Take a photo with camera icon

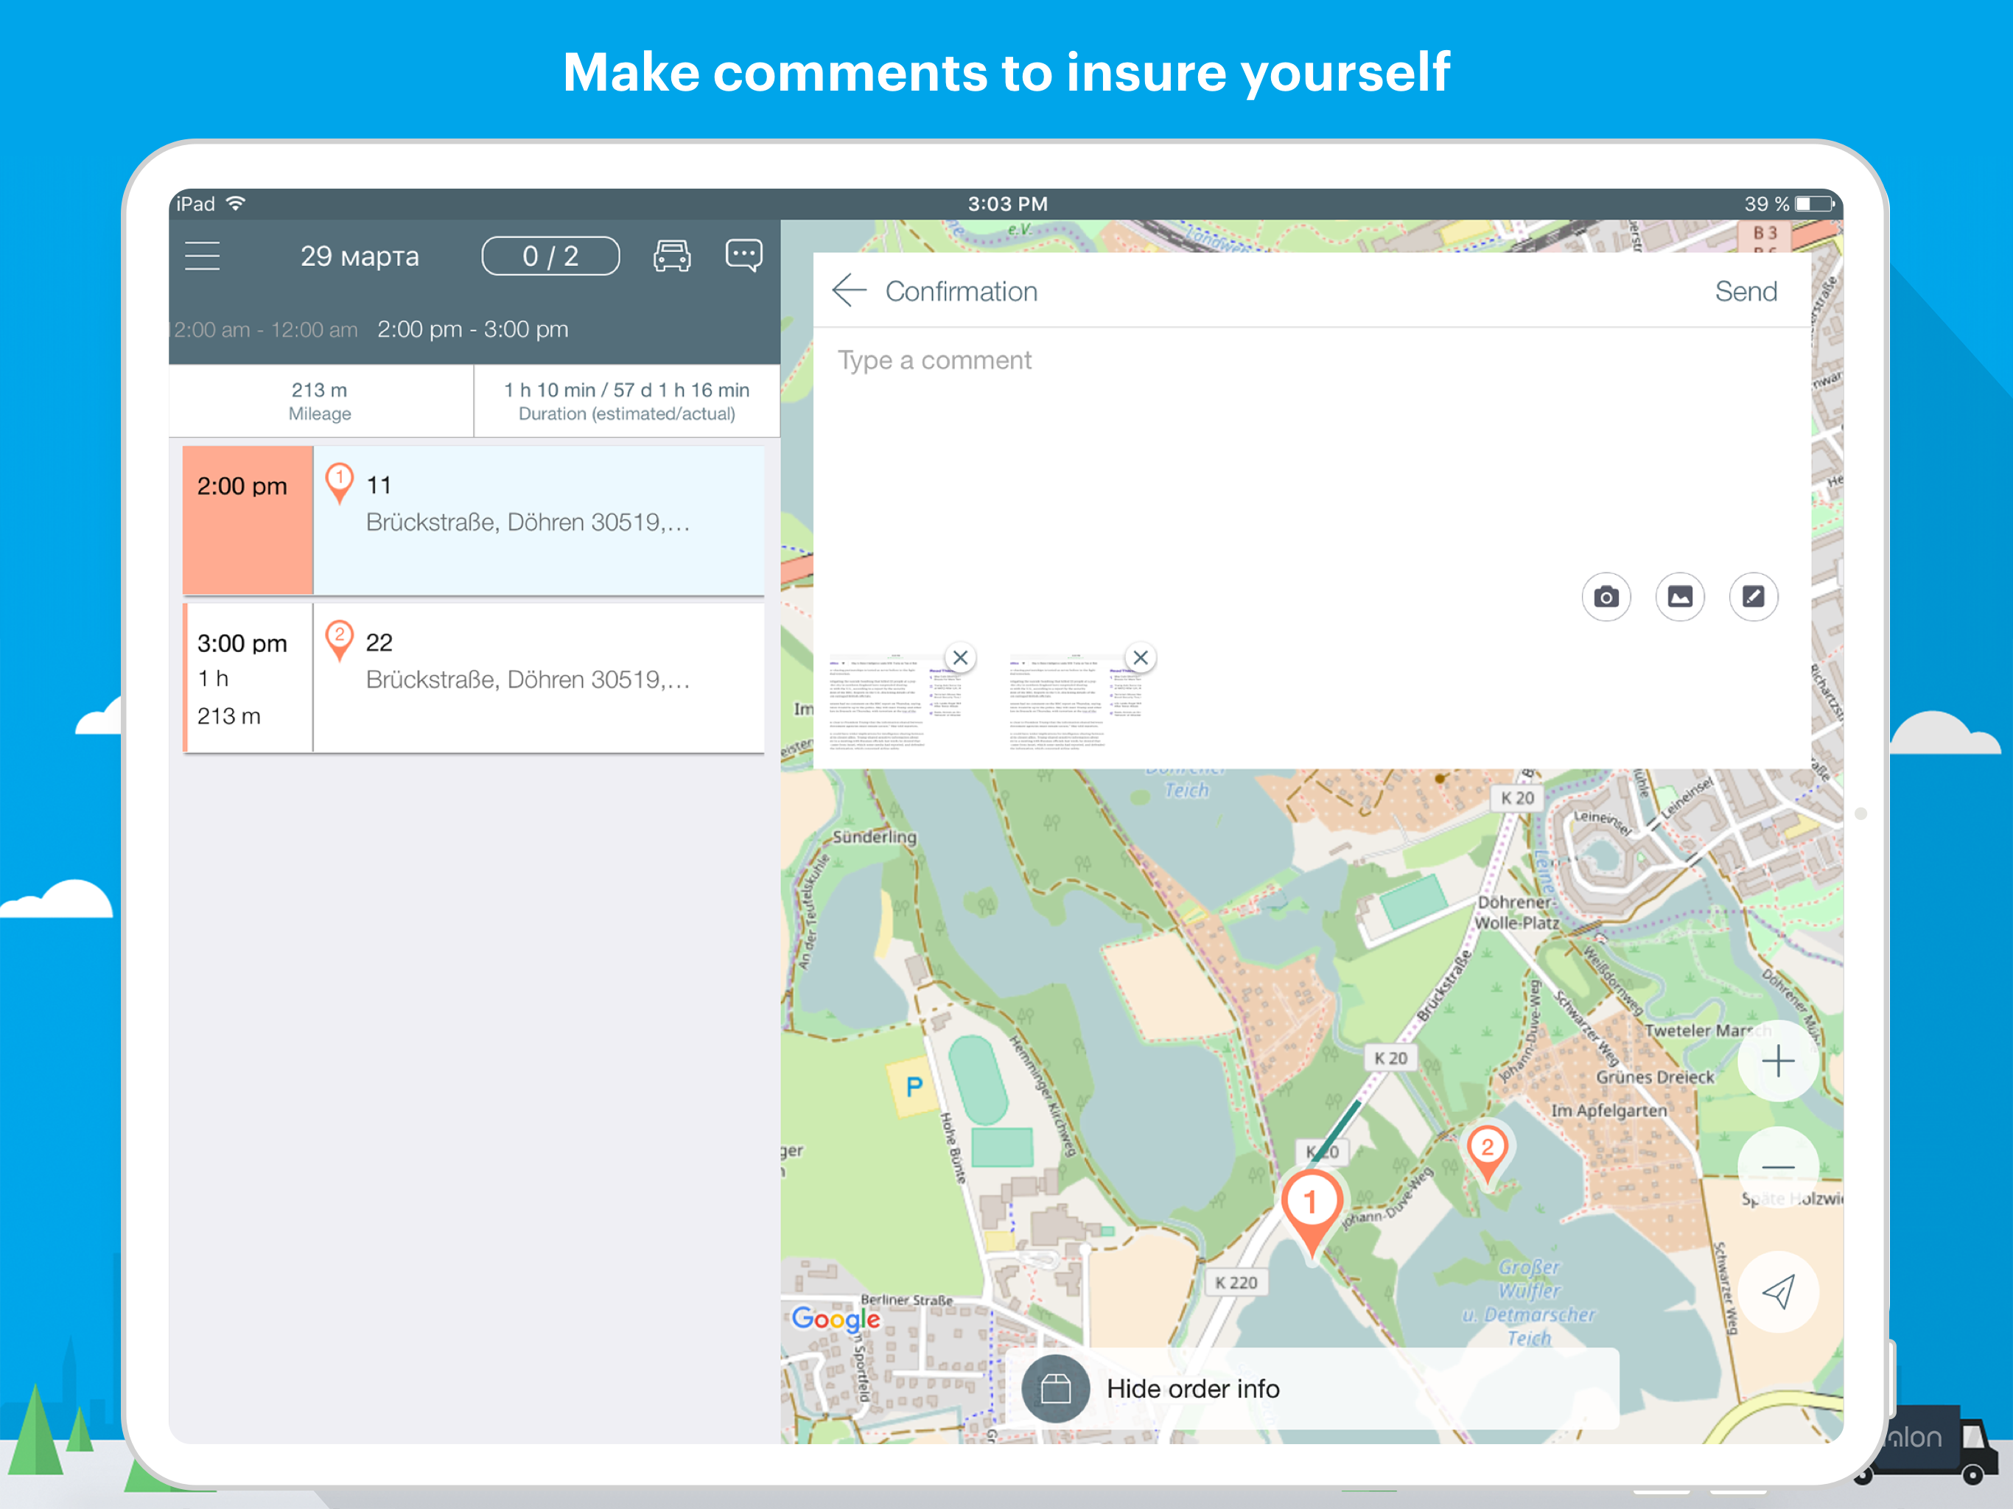click(1606, 597)
